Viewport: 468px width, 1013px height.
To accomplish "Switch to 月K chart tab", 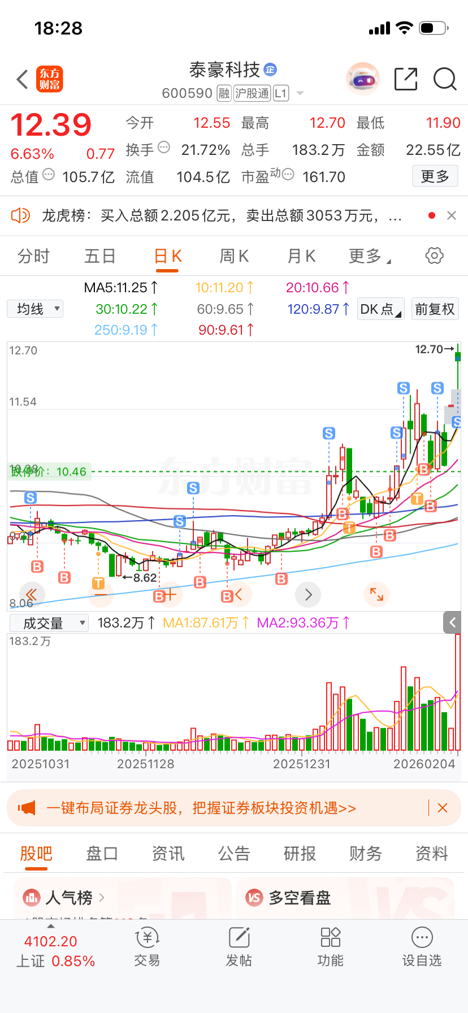I will [301, 256].
